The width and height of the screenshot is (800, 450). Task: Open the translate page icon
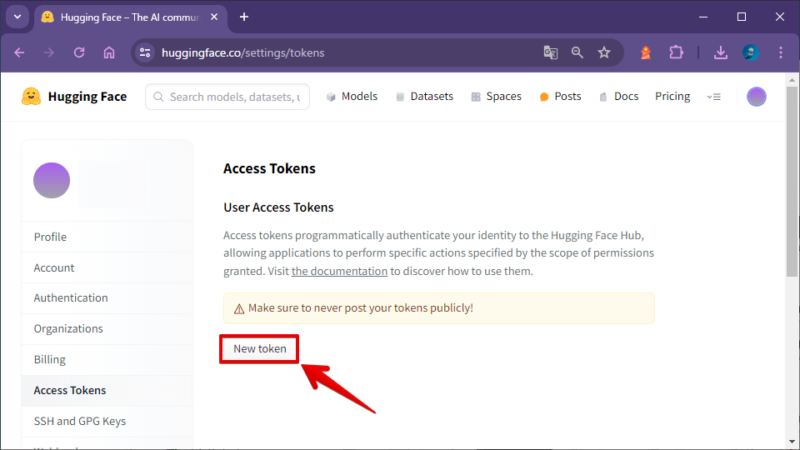[x=551, y=52]
